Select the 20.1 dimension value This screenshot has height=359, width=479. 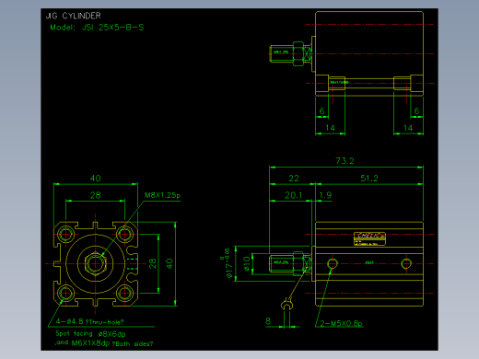294,195
